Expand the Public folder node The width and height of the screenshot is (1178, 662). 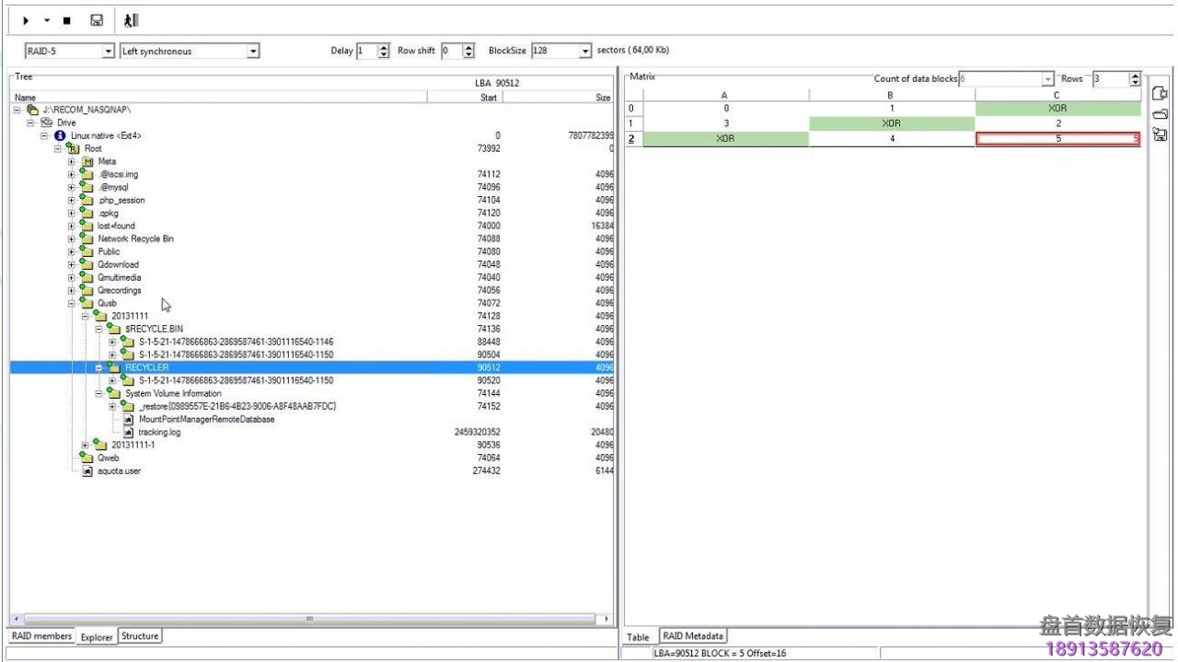[x=72, y=251]
